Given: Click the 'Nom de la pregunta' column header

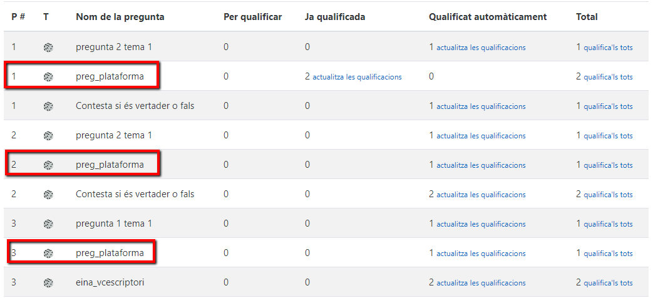Looking at the screenshot, I should pyautogui.click(x=120, y=17).
